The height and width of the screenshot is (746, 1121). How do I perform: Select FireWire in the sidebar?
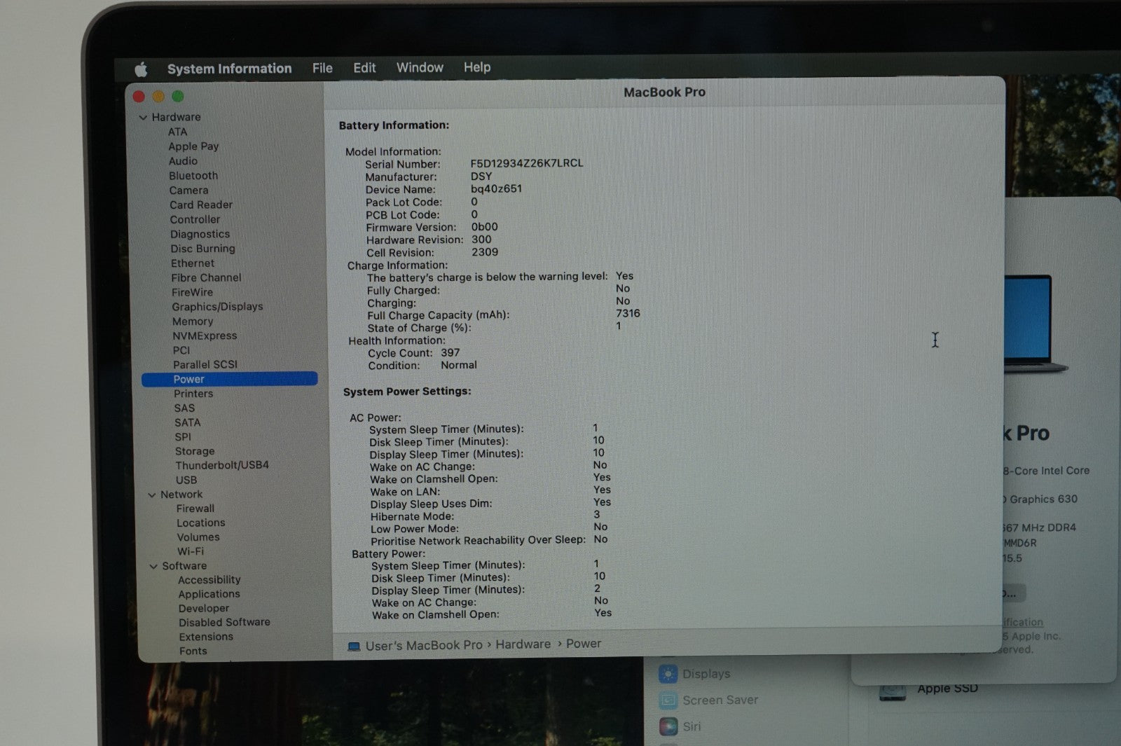coord(192,293)
